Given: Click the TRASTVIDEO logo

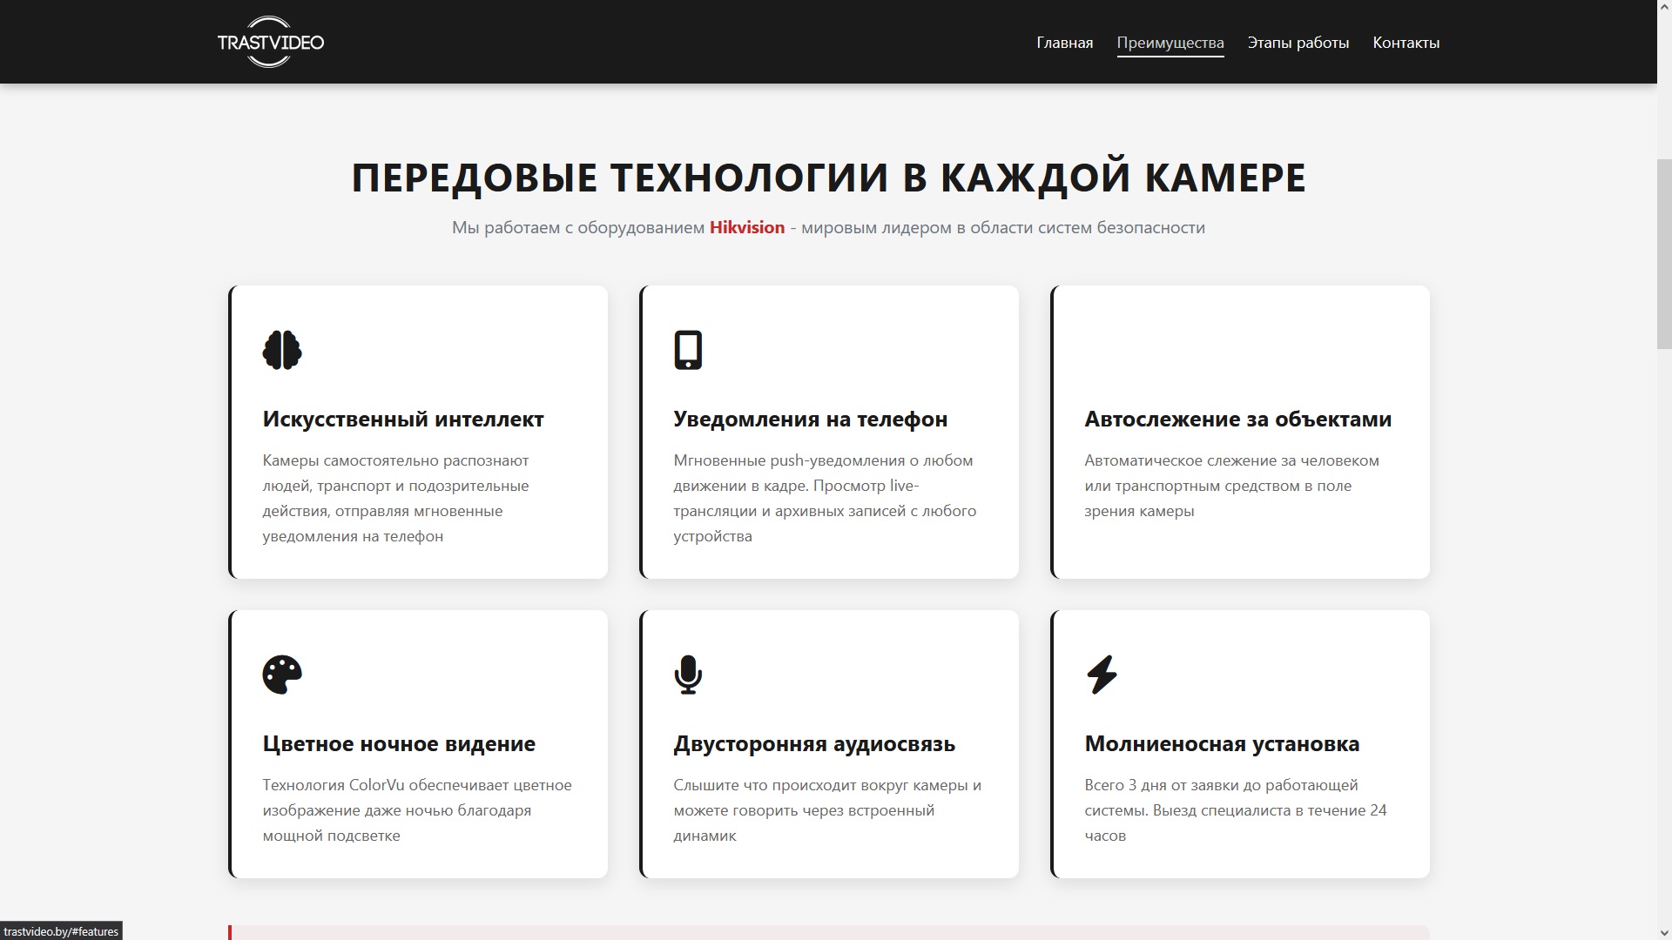Looking at the screenshot, I should [x=270, y=42].
